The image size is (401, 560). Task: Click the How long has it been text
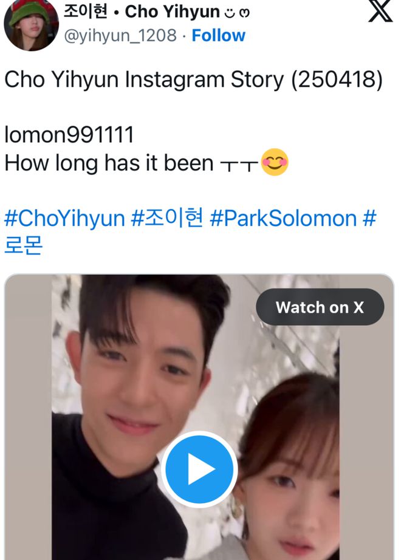[x=109, y=163]
